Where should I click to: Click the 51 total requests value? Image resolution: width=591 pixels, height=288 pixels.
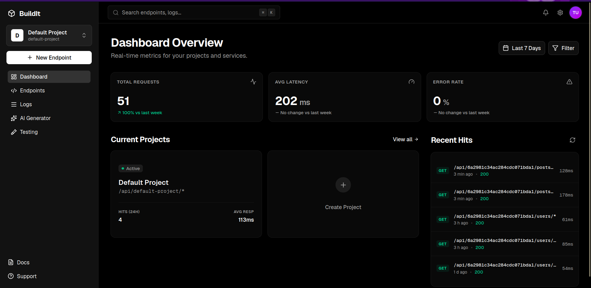123,101
